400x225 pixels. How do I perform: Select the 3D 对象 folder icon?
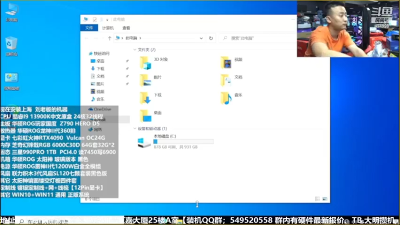point(145,63)
